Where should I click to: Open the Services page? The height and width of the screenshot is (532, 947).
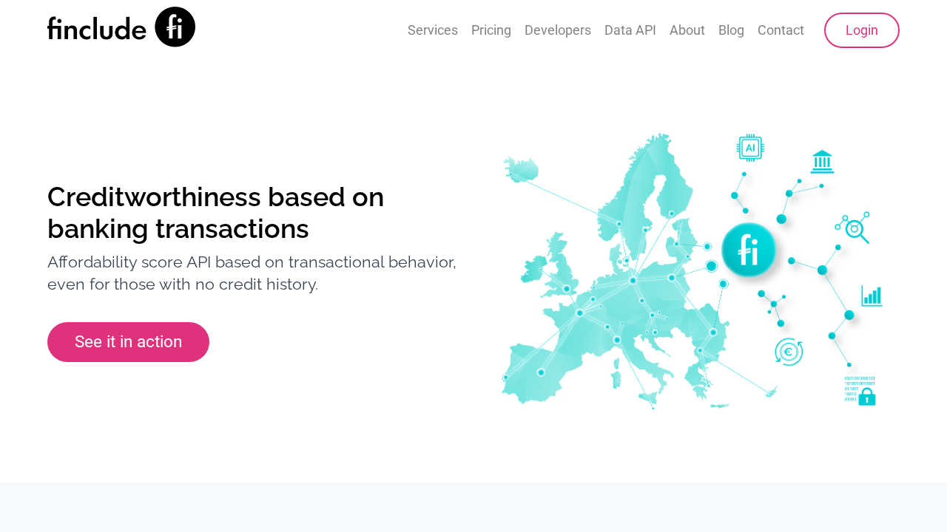pos(433,29)
